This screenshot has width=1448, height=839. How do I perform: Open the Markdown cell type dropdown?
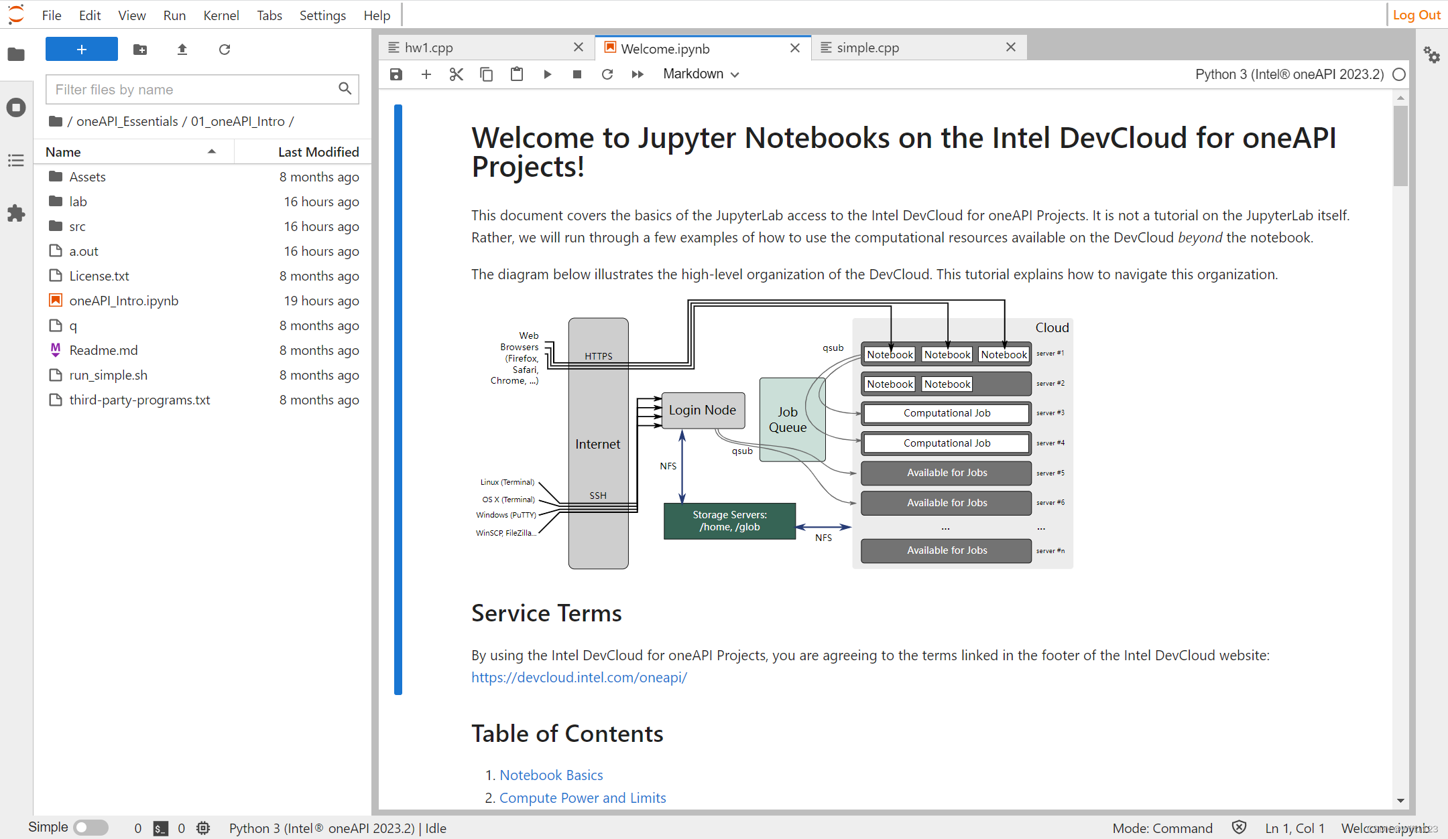click(701, 74)
